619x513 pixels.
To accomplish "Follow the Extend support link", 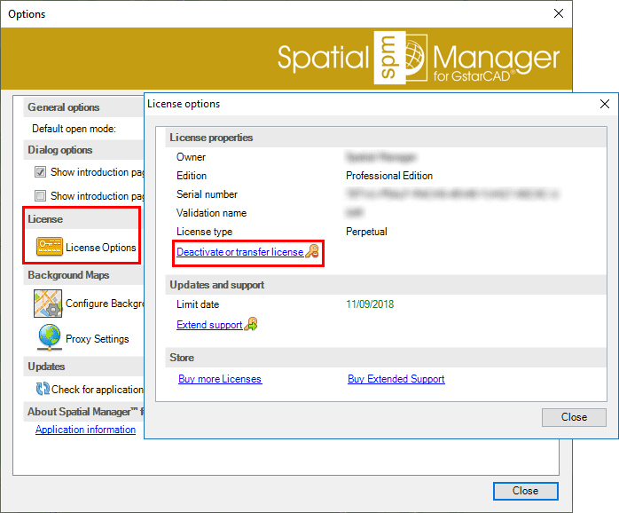I will (x=209, y=325).
